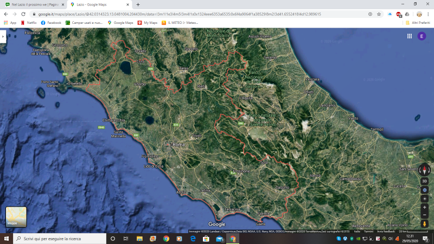Toggle the globe view button
The width and height of the screenshot is (434, 244).
pyautogui.click(x=425, y=190)
